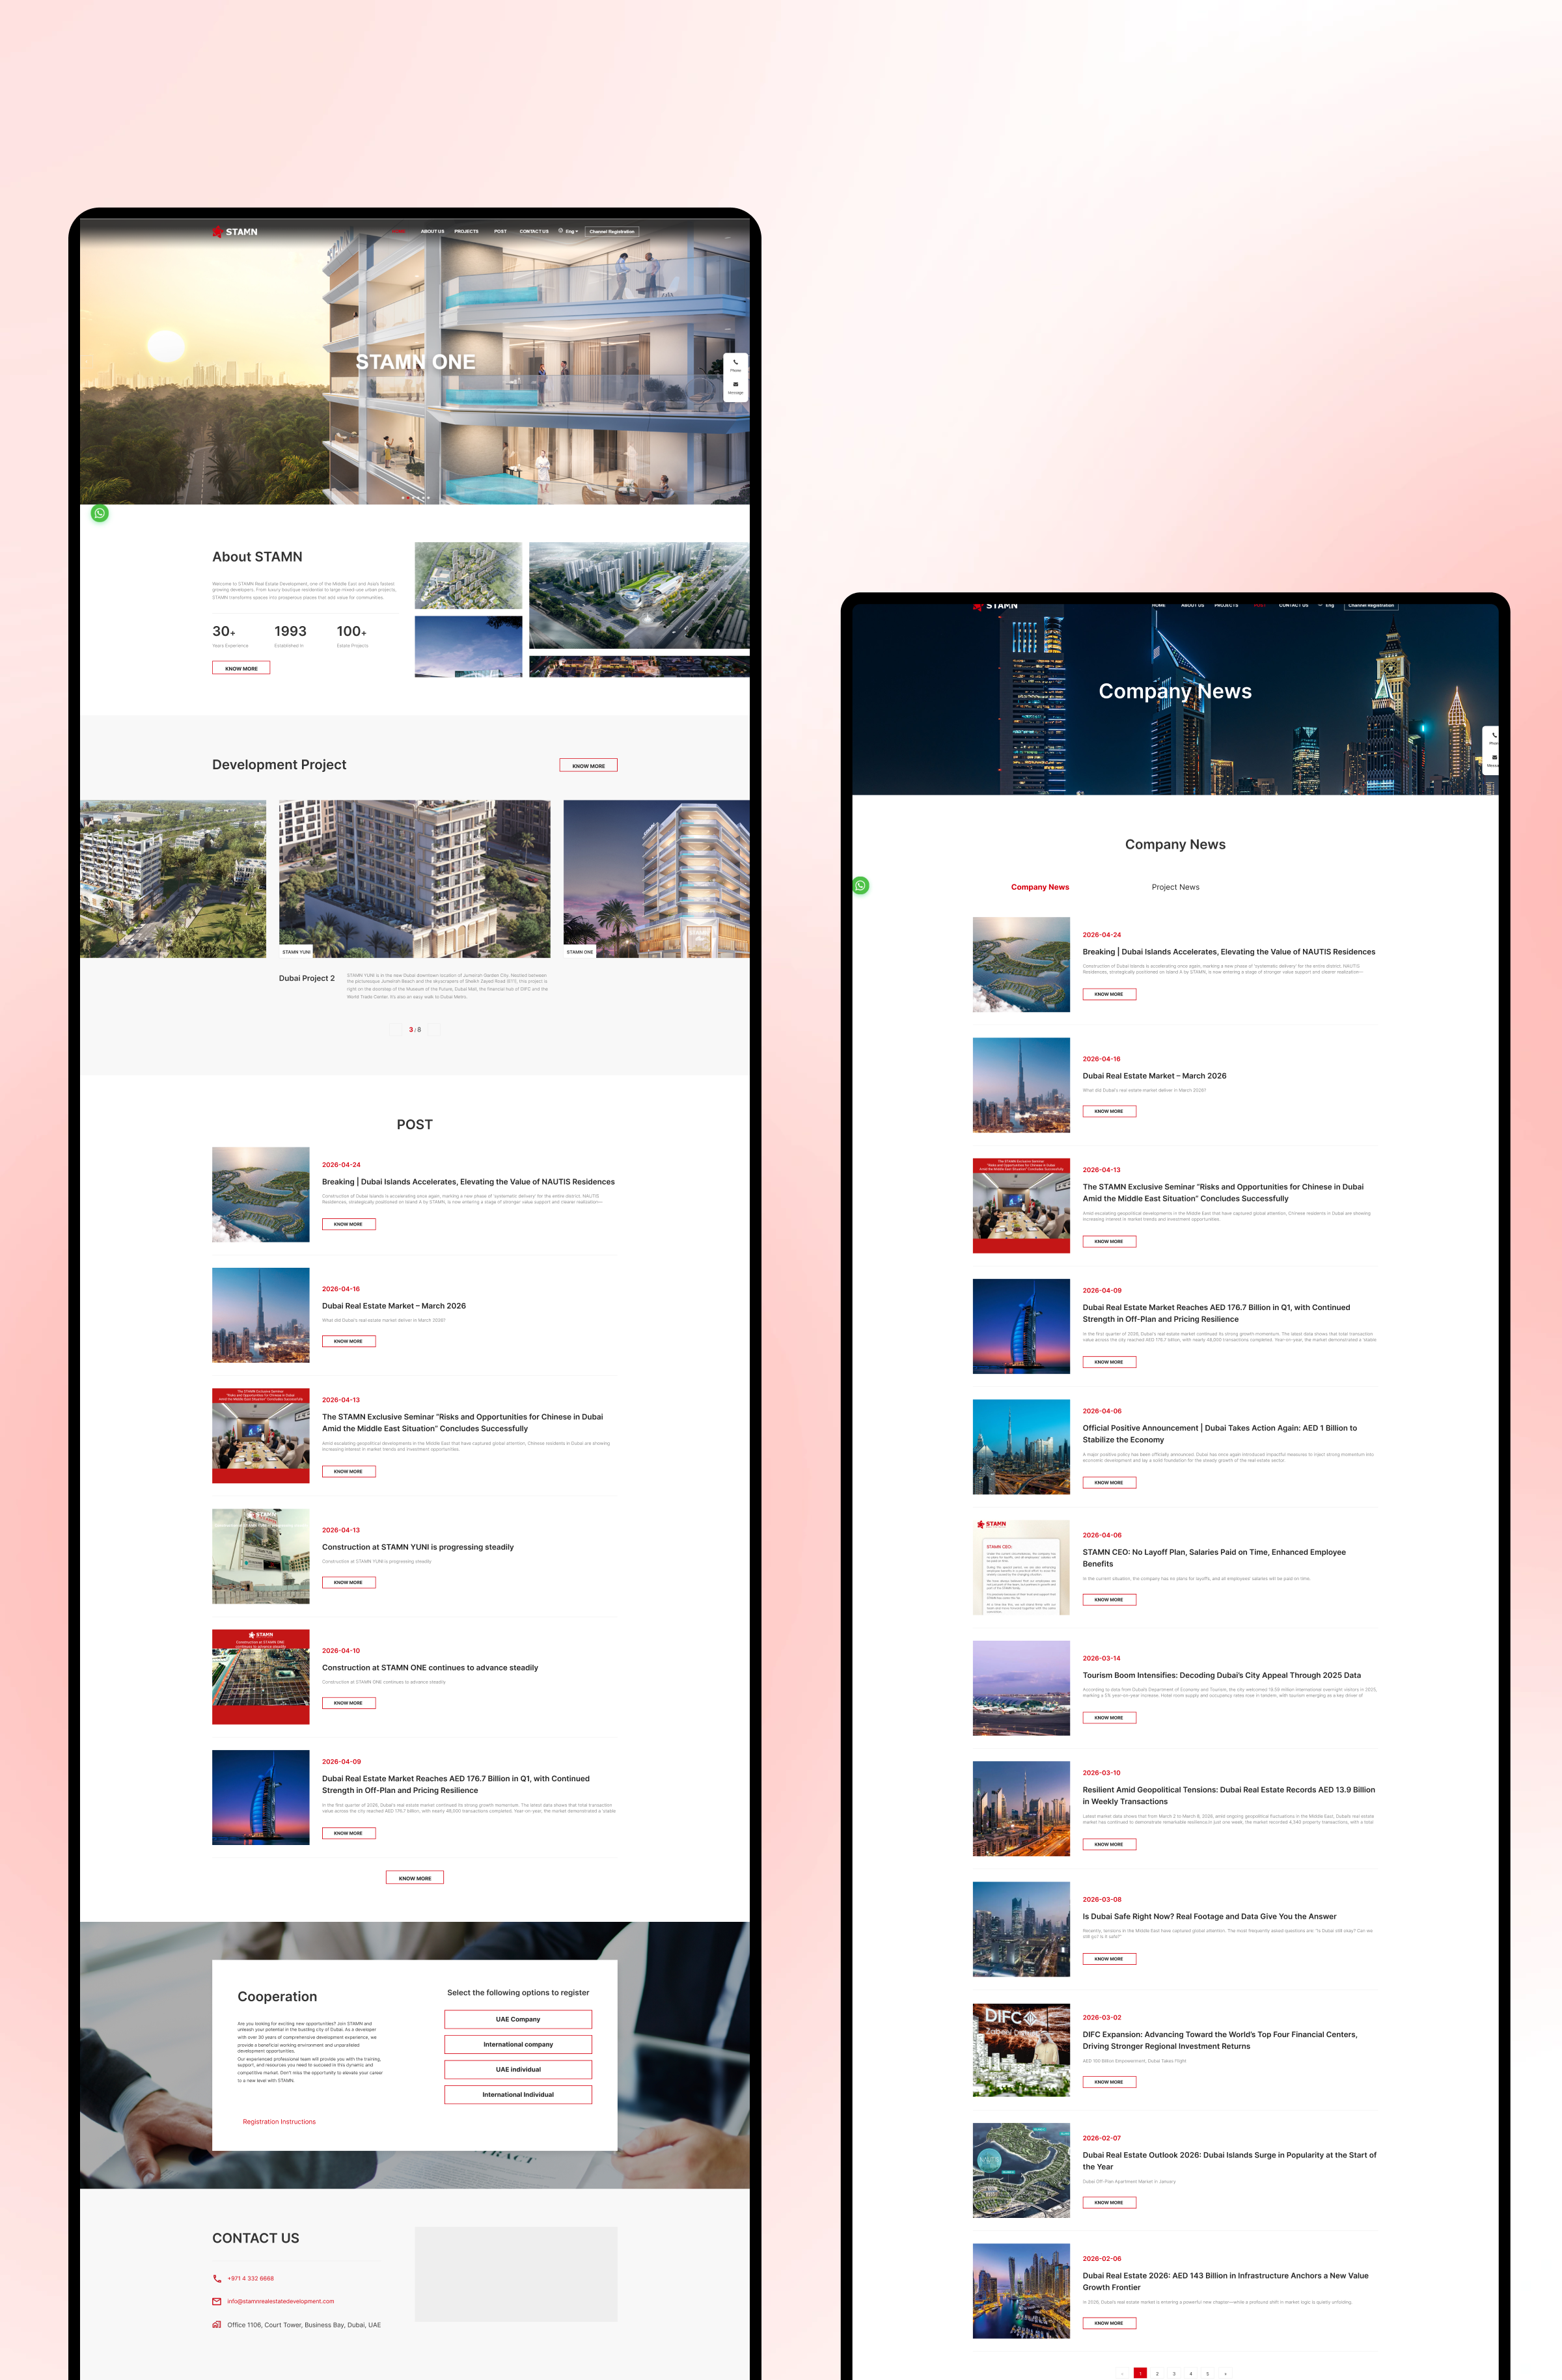Open ABOUT US in the homepage nav

(x=432, y=231)
